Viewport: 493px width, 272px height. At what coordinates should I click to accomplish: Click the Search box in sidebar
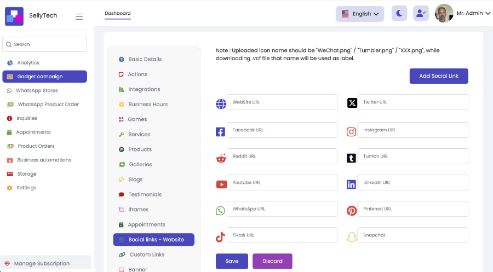coord(45,44)
